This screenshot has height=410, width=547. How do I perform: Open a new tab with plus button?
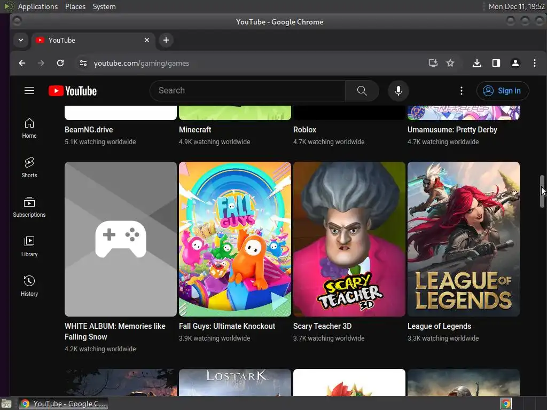point(166,40)
